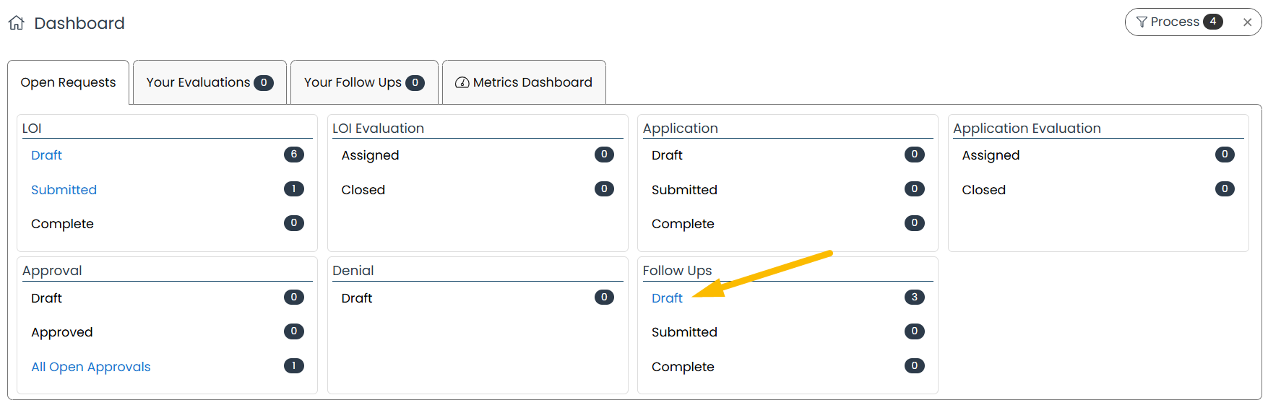Switch to the Metrics Dashboard tab
1268x408 pixels.
click(524, 82)
